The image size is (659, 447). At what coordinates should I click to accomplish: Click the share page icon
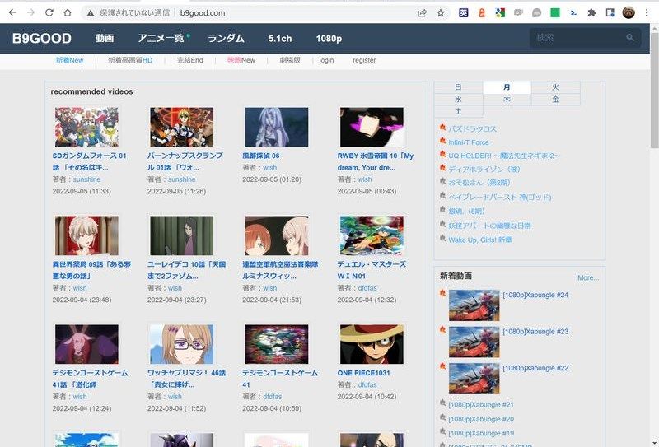coord(423,13)
